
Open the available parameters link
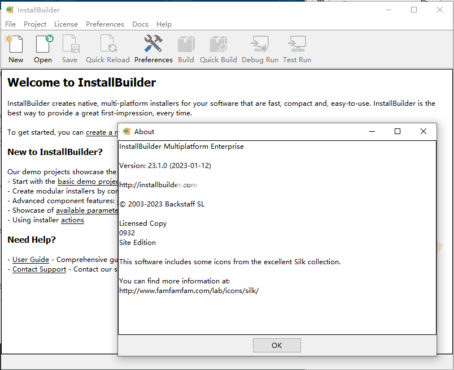[x=87, y=210]
